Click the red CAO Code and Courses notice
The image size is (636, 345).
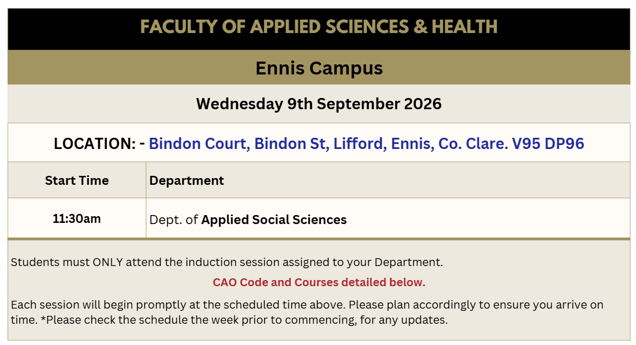[319, 282]
